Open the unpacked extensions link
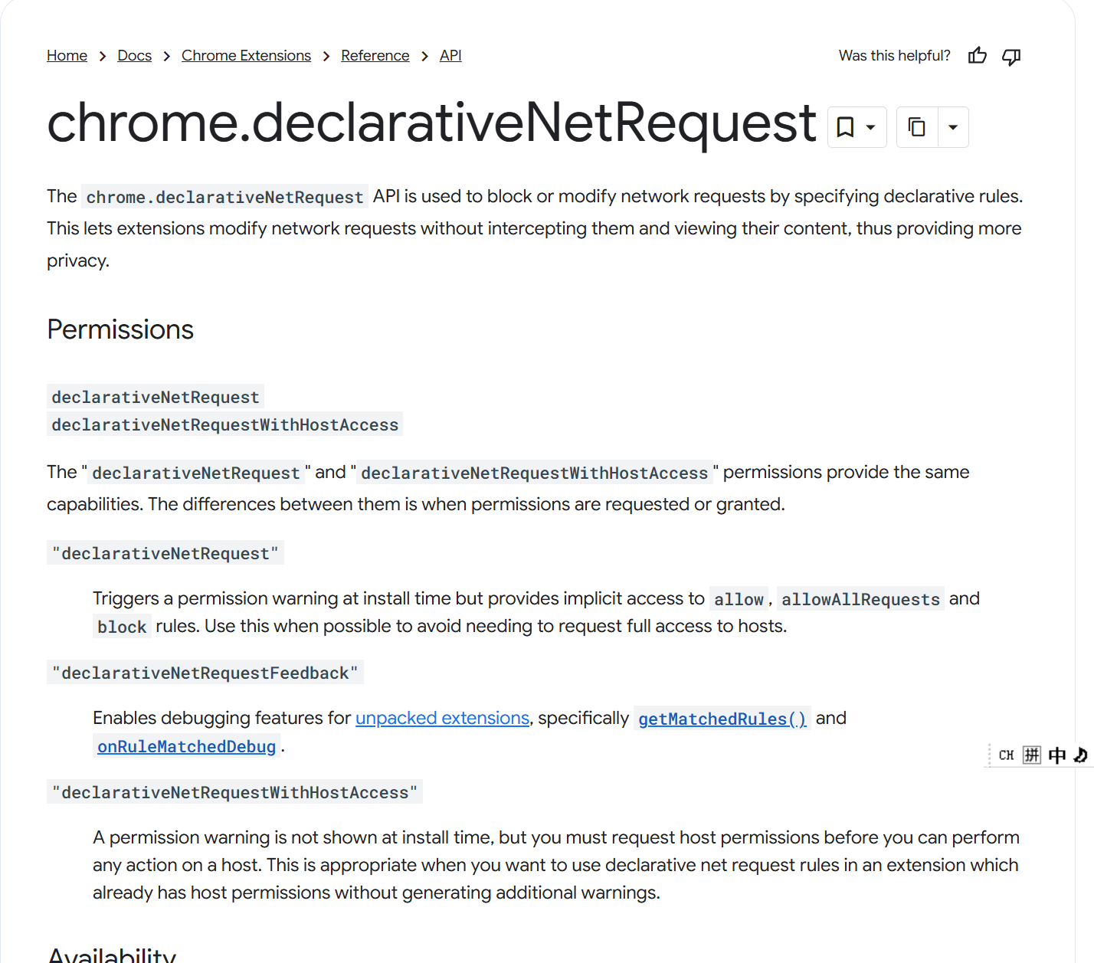The height and width of the screenshot is (963, 1094). (x=442, y=718)
